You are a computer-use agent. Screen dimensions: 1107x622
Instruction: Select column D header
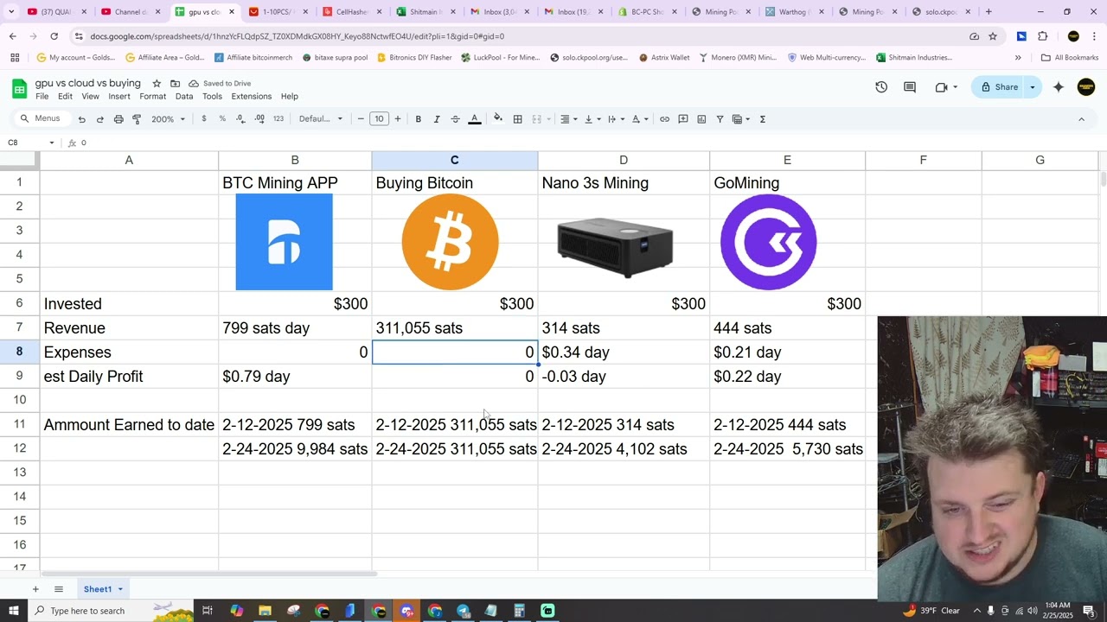point(624,161)
